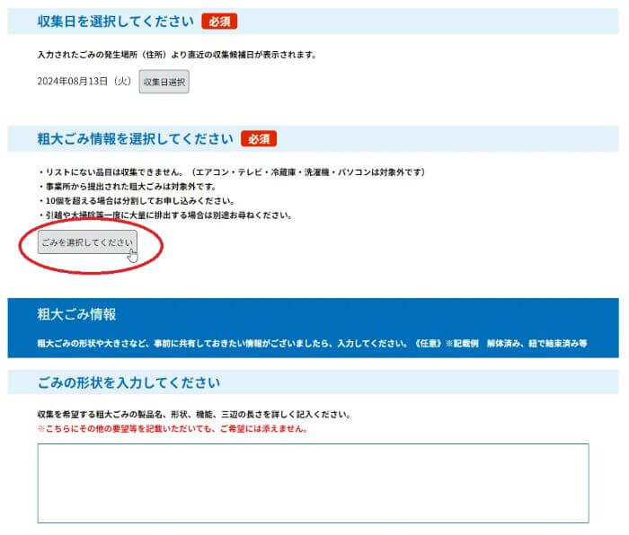629x535 pixels.
Task: Focus the ごみの形状 text area
Action: [313, 483]
